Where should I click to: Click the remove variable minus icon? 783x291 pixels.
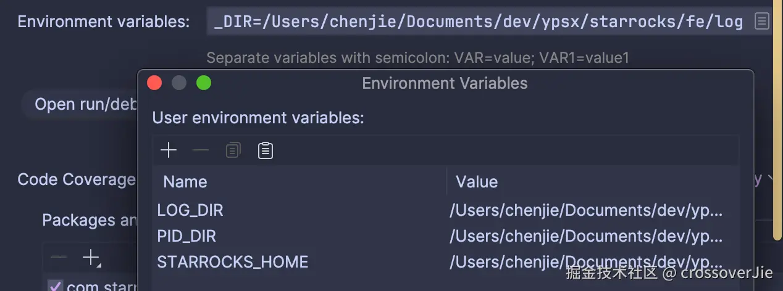[201, 150]
